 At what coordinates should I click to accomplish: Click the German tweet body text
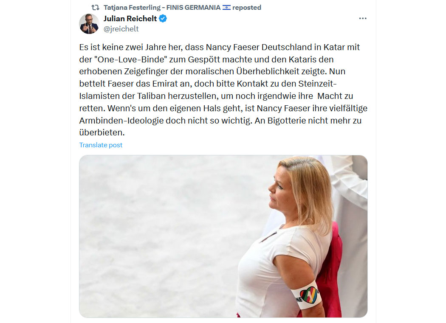click(x=223, y=90)
